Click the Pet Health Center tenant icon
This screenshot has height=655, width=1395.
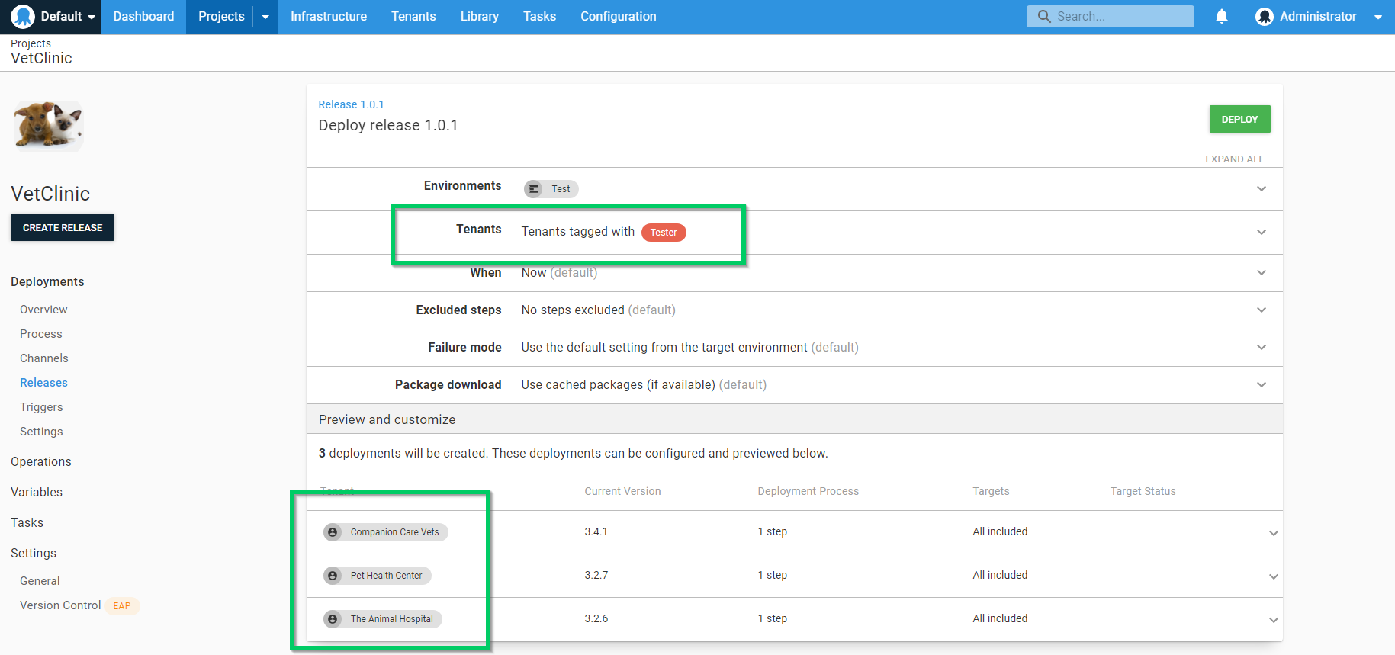[x=333, y=576]
